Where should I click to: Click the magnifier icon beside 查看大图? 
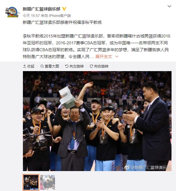[x=42, y=66]
